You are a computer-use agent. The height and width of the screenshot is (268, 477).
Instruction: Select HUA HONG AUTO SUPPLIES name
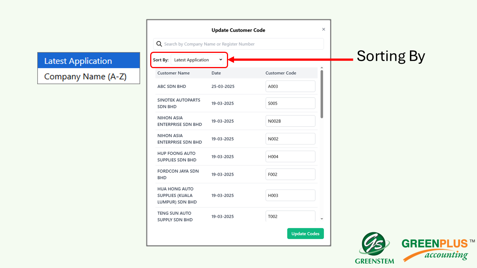tap(177, 195)
